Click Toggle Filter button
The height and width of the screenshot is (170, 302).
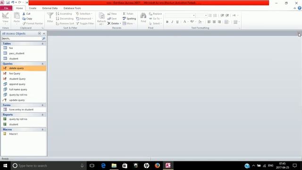pyautogui.click(x=85, y=24)
